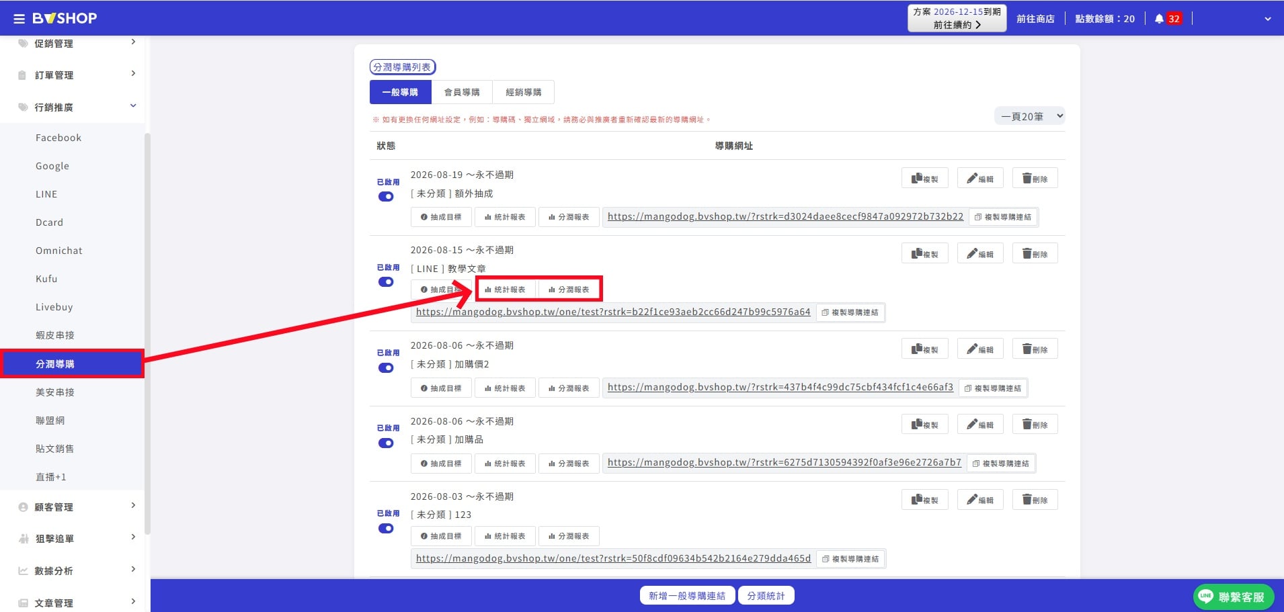Select the 一般導購 tab
This screenshot has width=1284, height=612.
click(401, 92)
